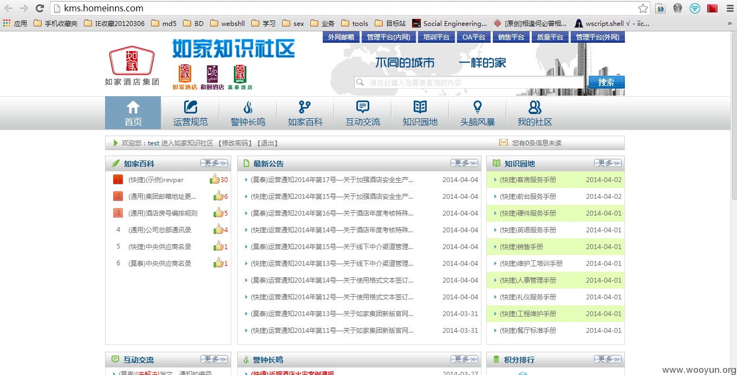Screen dimensions: 737x375
Task: Click 更多 in 积分排行 panel
Action: tap(608, 359)
